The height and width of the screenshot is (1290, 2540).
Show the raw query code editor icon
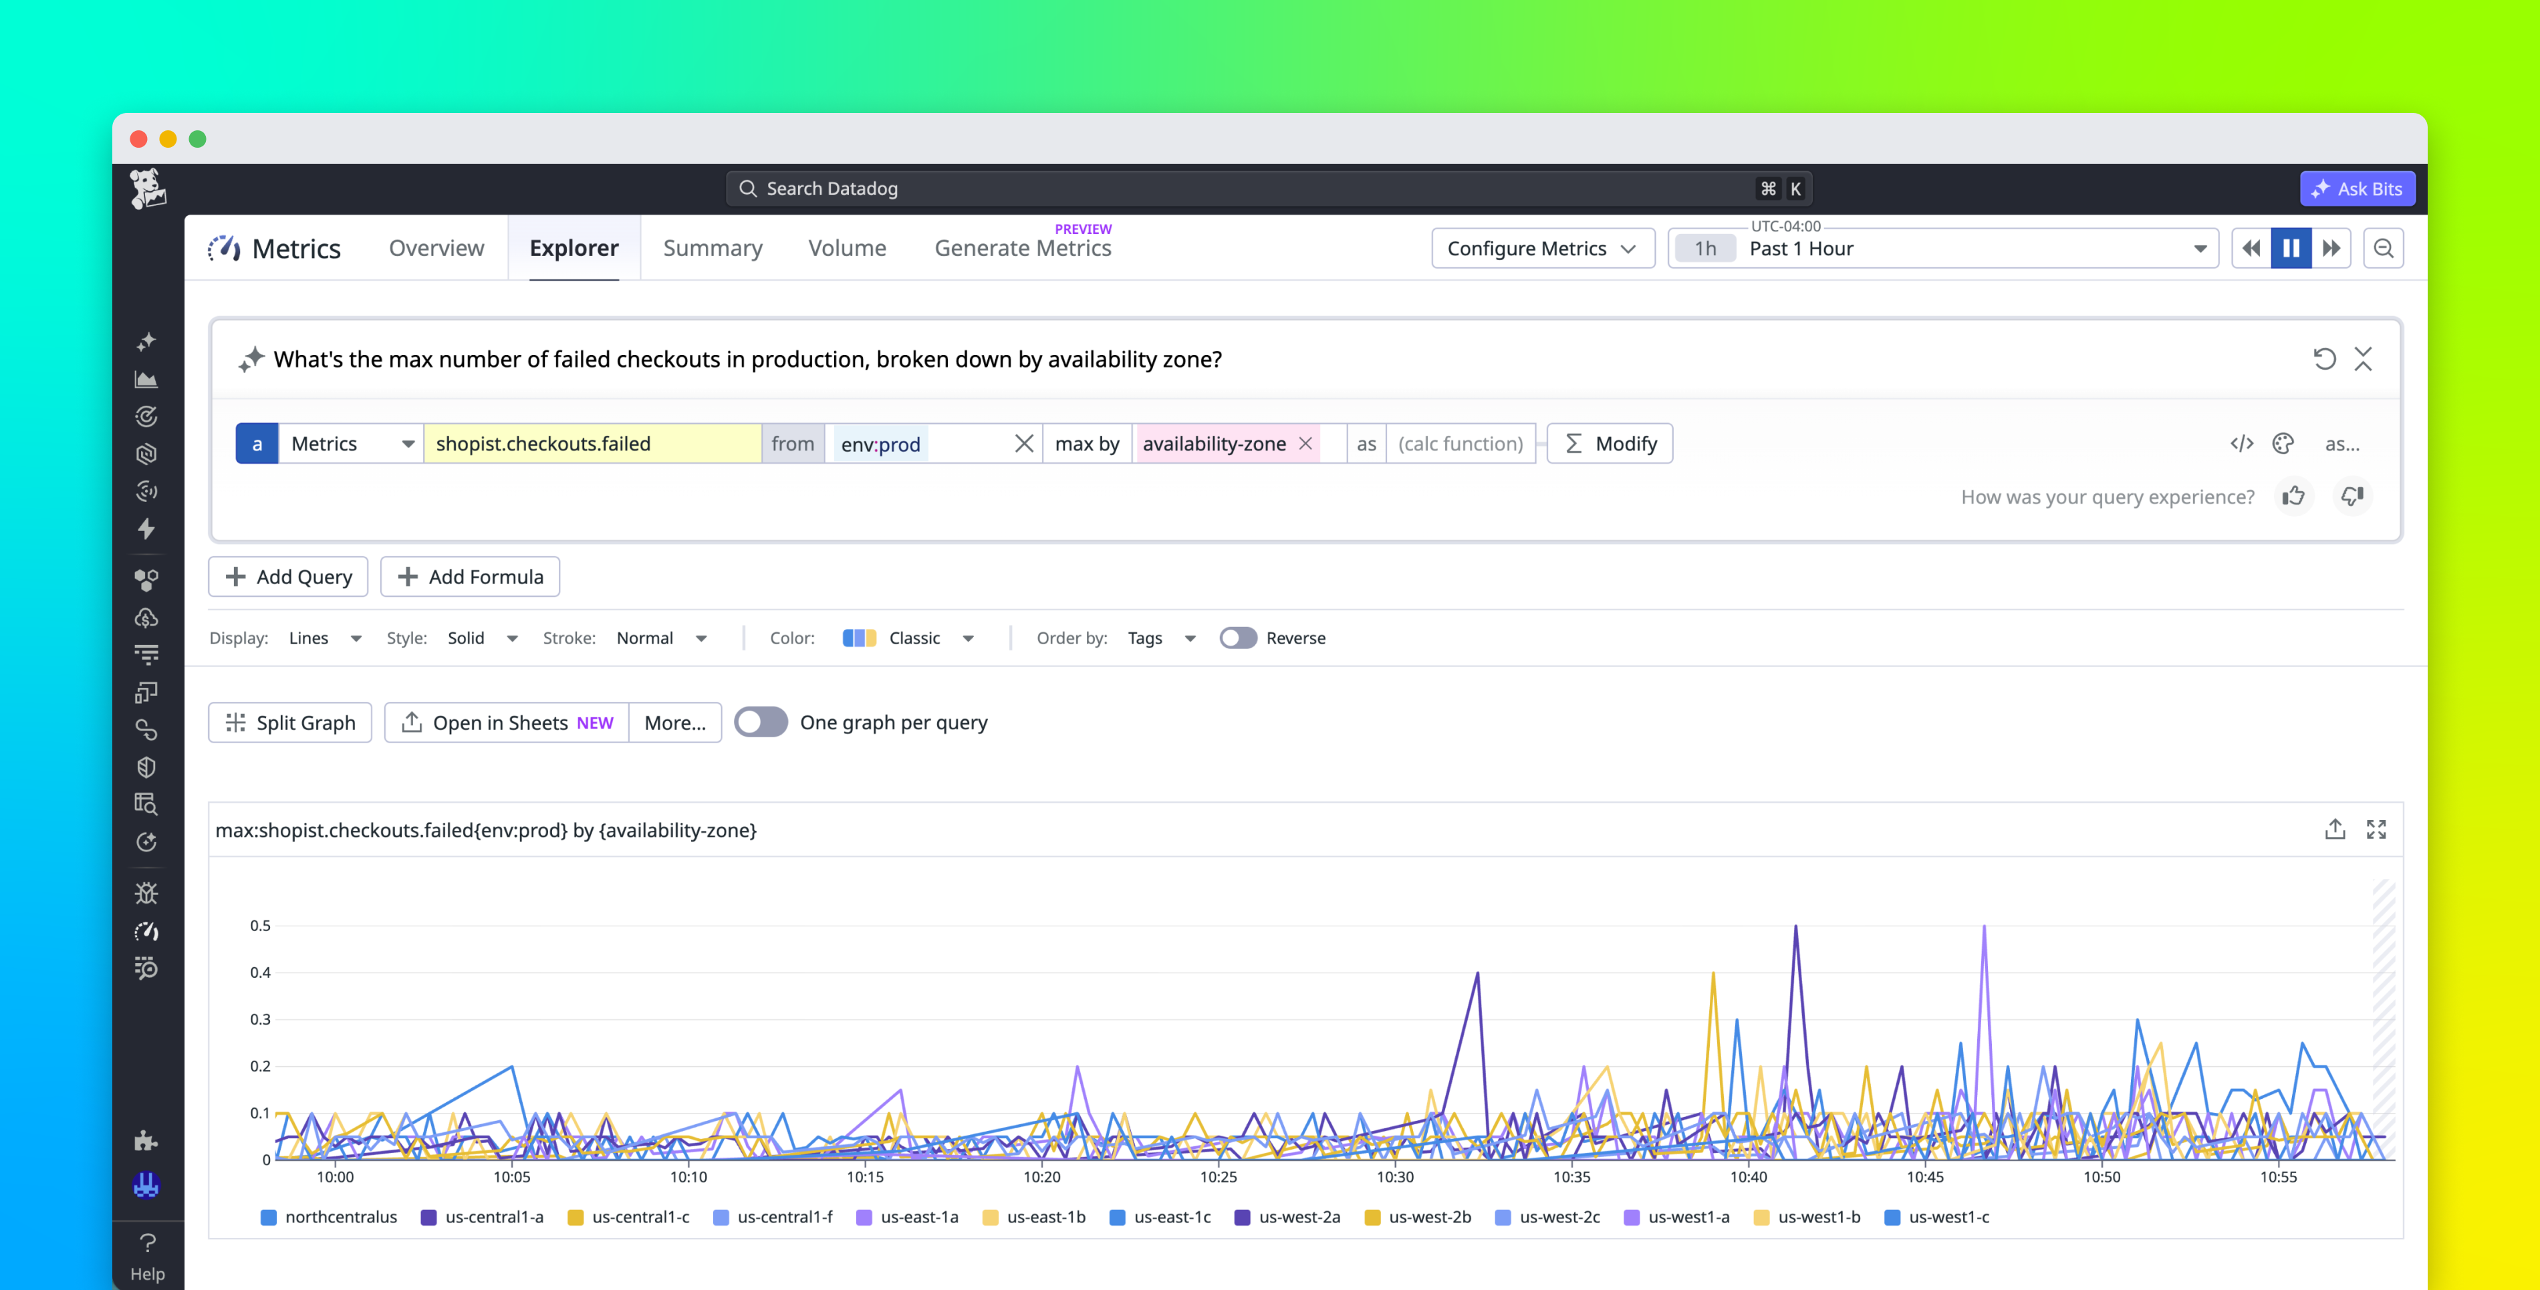tap(2241, 444)
